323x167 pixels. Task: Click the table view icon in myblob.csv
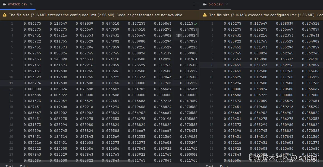point(178,36)
